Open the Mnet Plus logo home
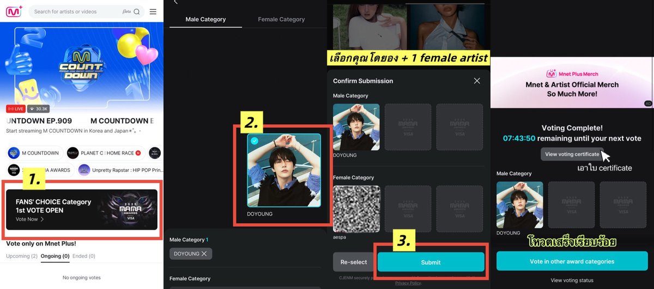The height and width of the screenshot is (289, 654). [x=14, y=11]
